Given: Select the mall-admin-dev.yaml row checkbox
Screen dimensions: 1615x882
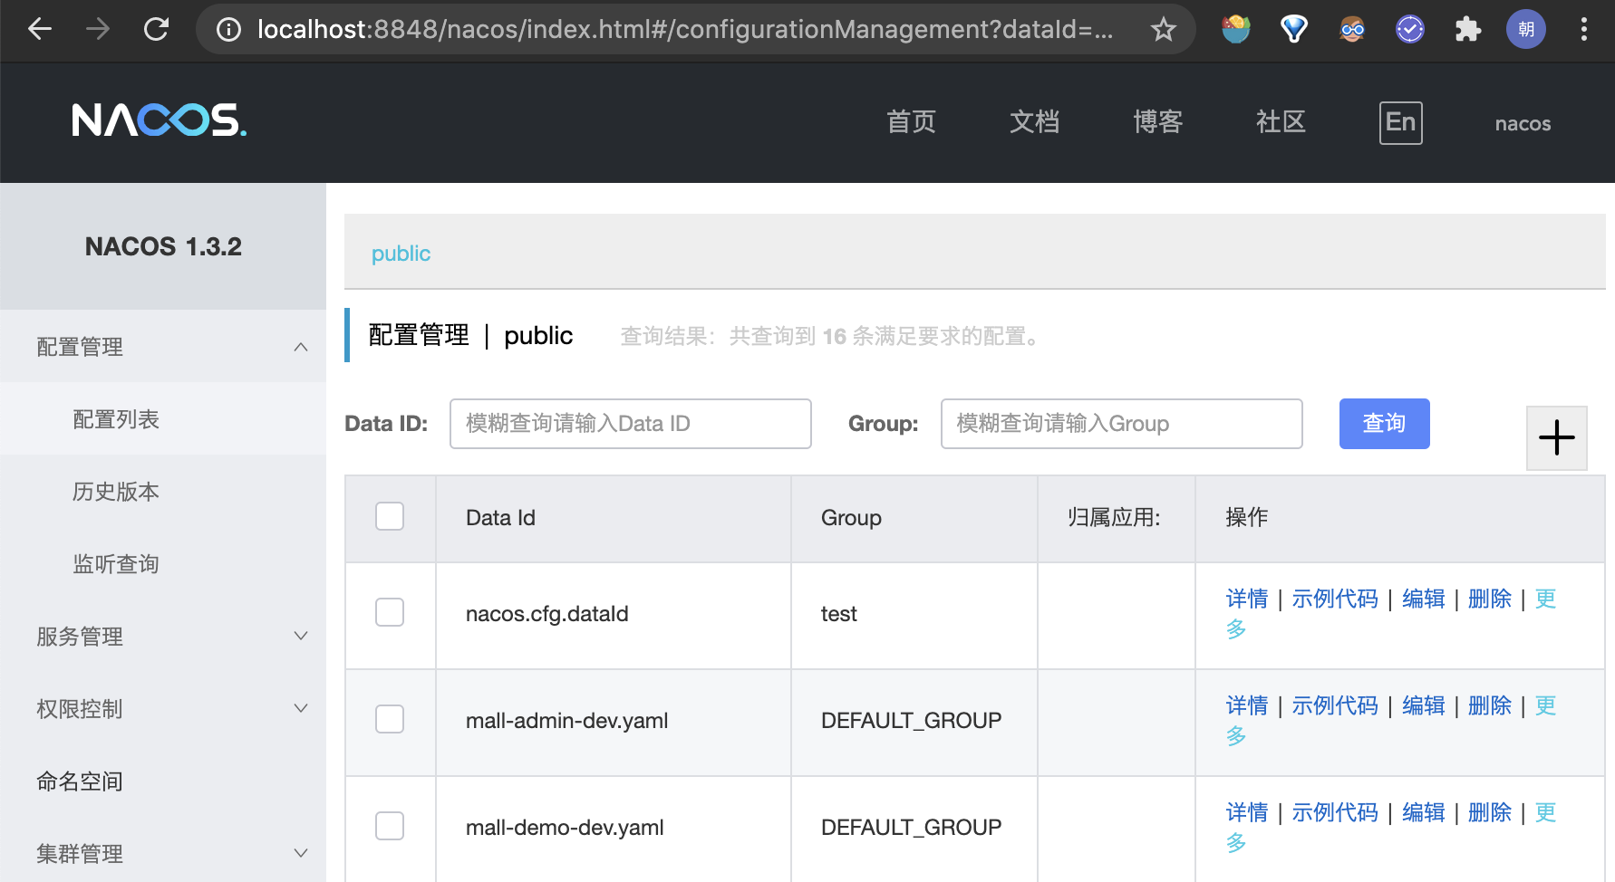Looking at the screenshot, I should click(x=390, y=720).
